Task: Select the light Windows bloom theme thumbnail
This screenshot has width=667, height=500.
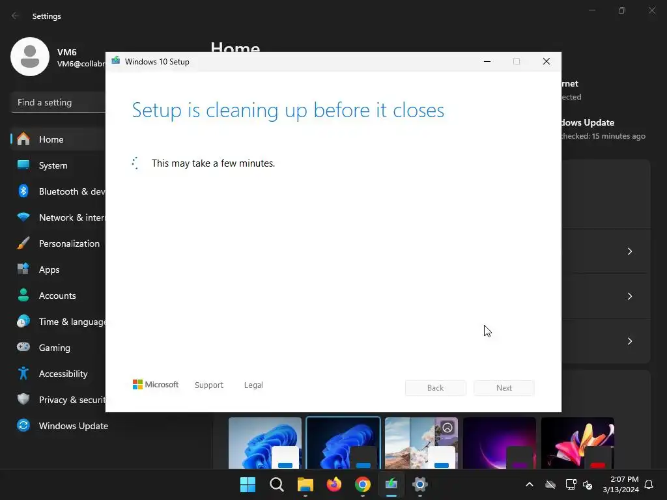Action: [265, 443]
